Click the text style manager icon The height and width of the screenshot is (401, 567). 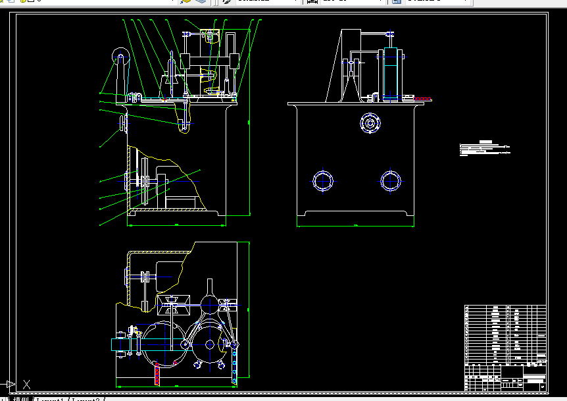(x=228, y=1)
